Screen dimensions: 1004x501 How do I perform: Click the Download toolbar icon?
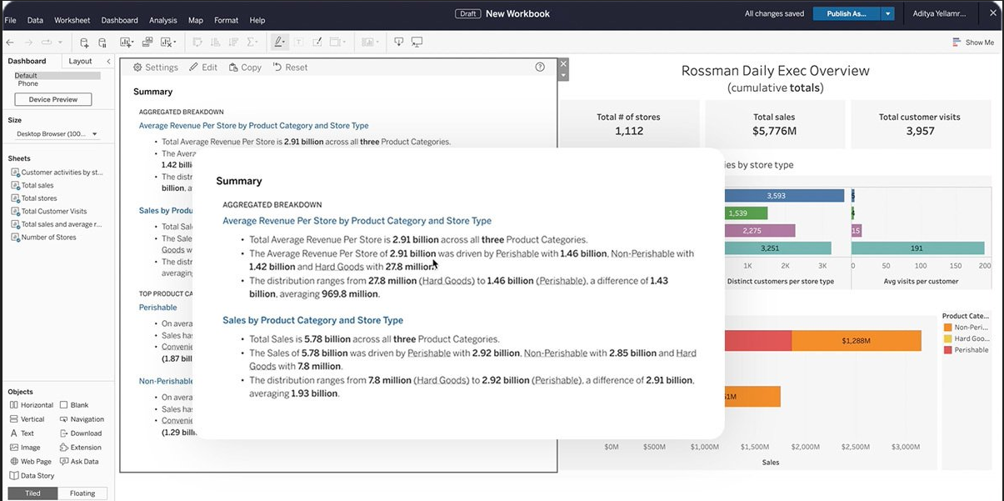pyautogui.click(x=399, y=42)
